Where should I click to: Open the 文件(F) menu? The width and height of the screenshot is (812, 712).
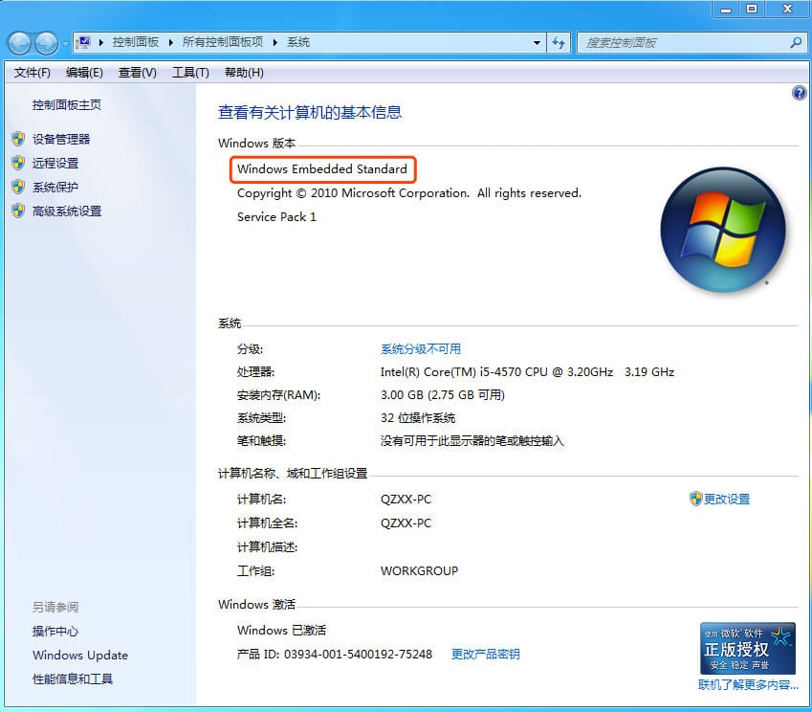(33, 73)
